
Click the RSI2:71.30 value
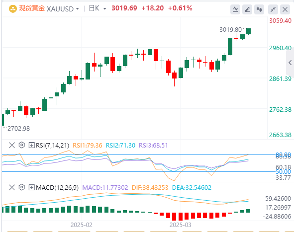pyautogui.click(x=120, y=145)
